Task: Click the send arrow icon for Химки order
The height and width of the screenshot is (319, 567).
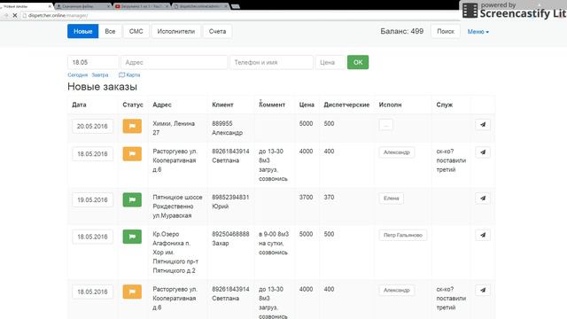Action: tap(483, 125)
